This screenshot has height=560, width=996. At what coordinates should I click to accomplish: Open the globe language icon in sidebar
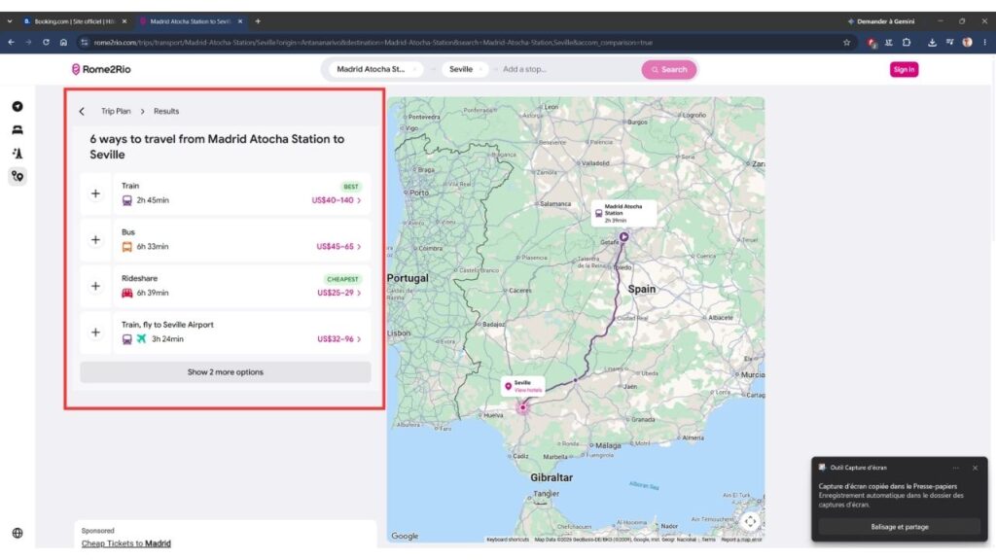pos(18,534)
